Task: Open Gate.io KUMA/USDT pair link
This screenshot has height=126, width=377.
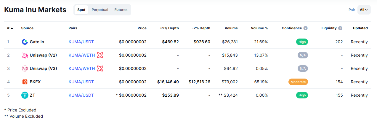Action: pos(81,42)
